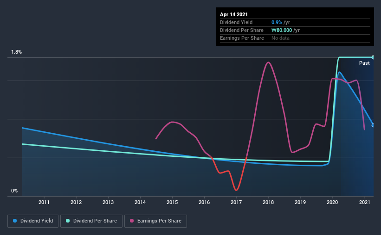Select the 2018 x-axis label
The width and height of the screenshot is (381, 235).
pyautogui.click(x=268, y=202)
